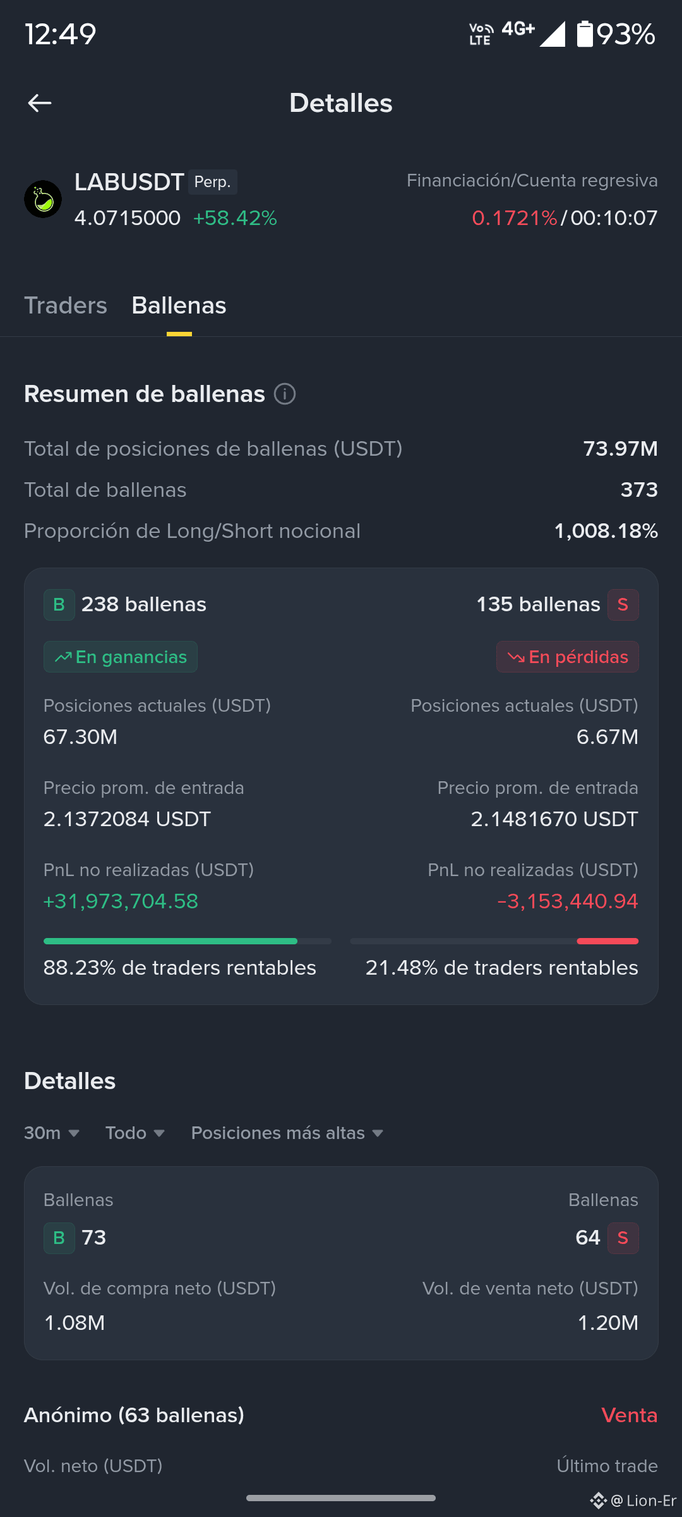Tap the info icon beside Resumen de ballenas
Viewport: 682px width, 1517px height.
(285, 394)
